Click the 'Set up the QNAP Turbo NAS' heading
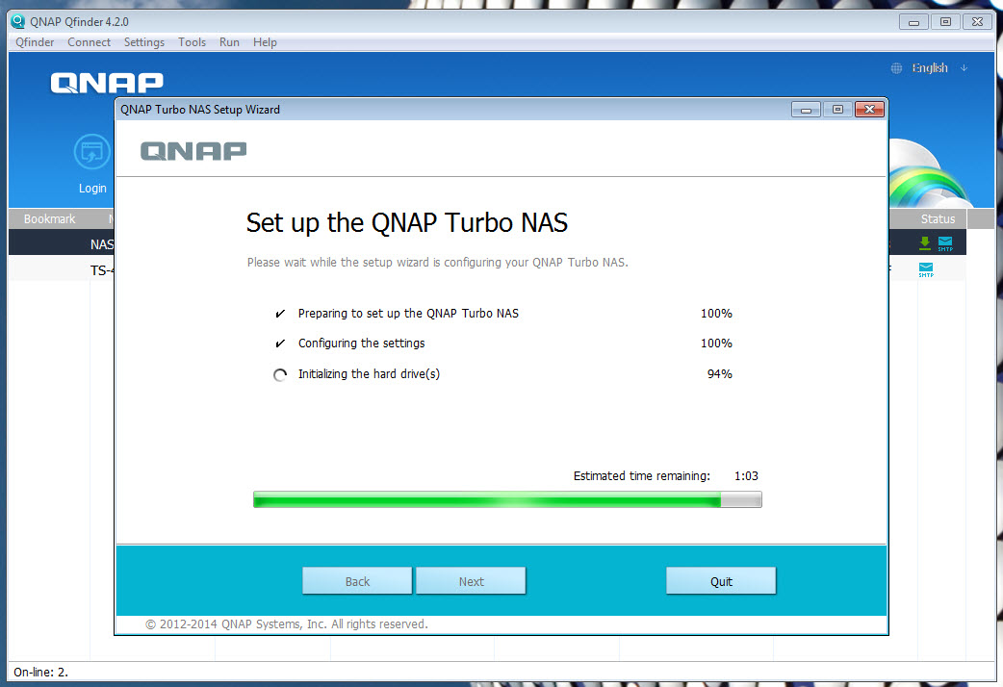Screen dimensions: 1003x687 tap(407, 222)
